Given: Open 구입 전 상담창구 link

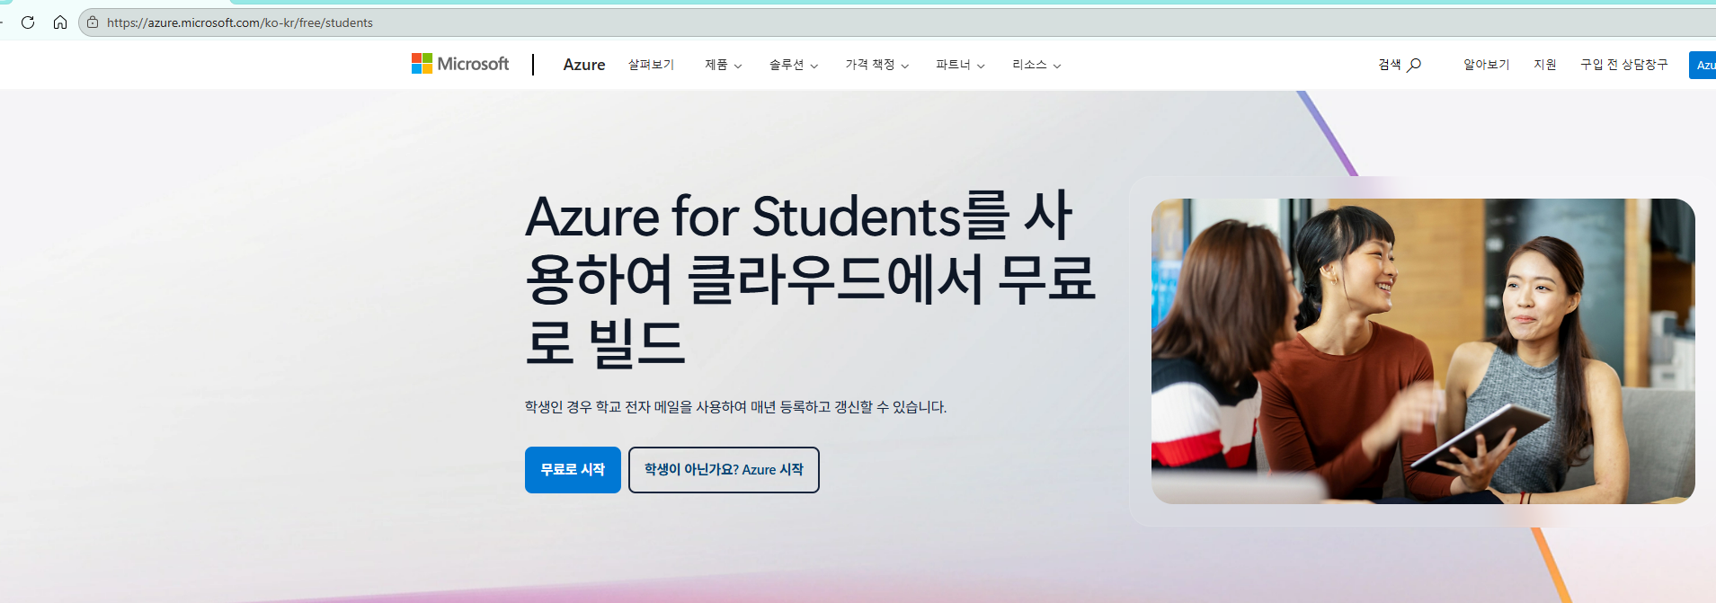Looking at the screenshot, I should pyautogui.click(x=1624, y=65).
